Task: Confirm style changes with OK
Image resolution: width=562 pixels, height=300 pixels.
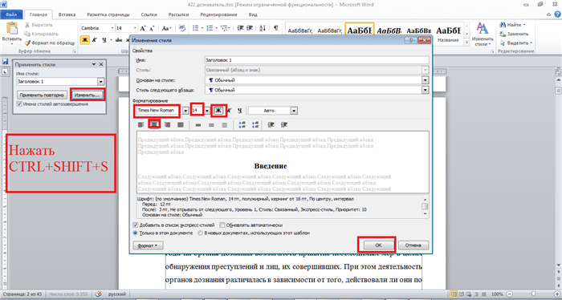Action: click(378, 245)
